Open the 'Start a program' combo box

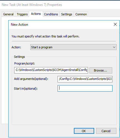tap(73, 47)
